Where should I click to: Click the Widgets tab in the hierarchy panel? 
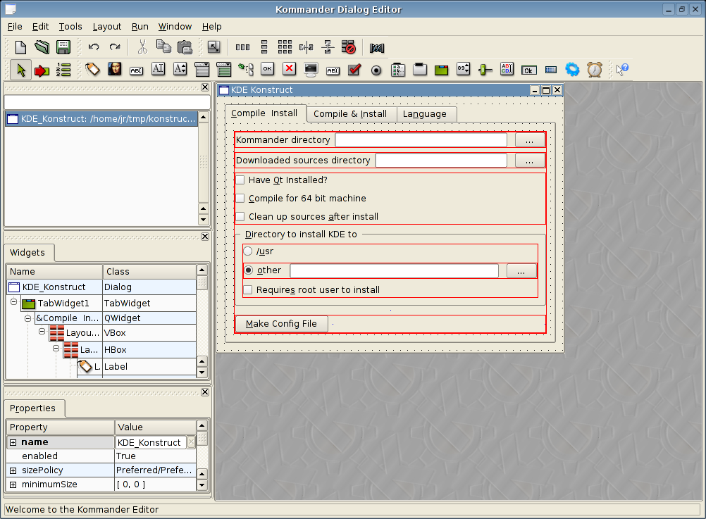pyautogui.click(x=27, y=253)
